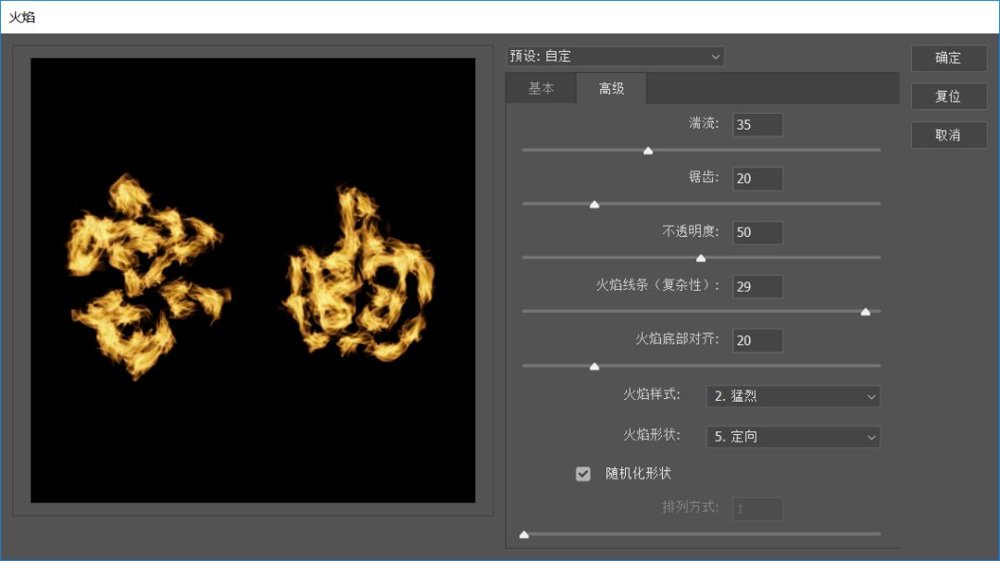Click the 确定 button
The width and height of the screenshot is (1000, 561).
(948, 57)
